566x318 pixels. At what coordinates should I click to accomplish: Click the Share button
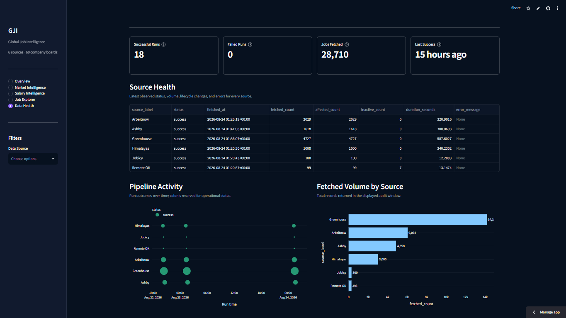(516, 8)
